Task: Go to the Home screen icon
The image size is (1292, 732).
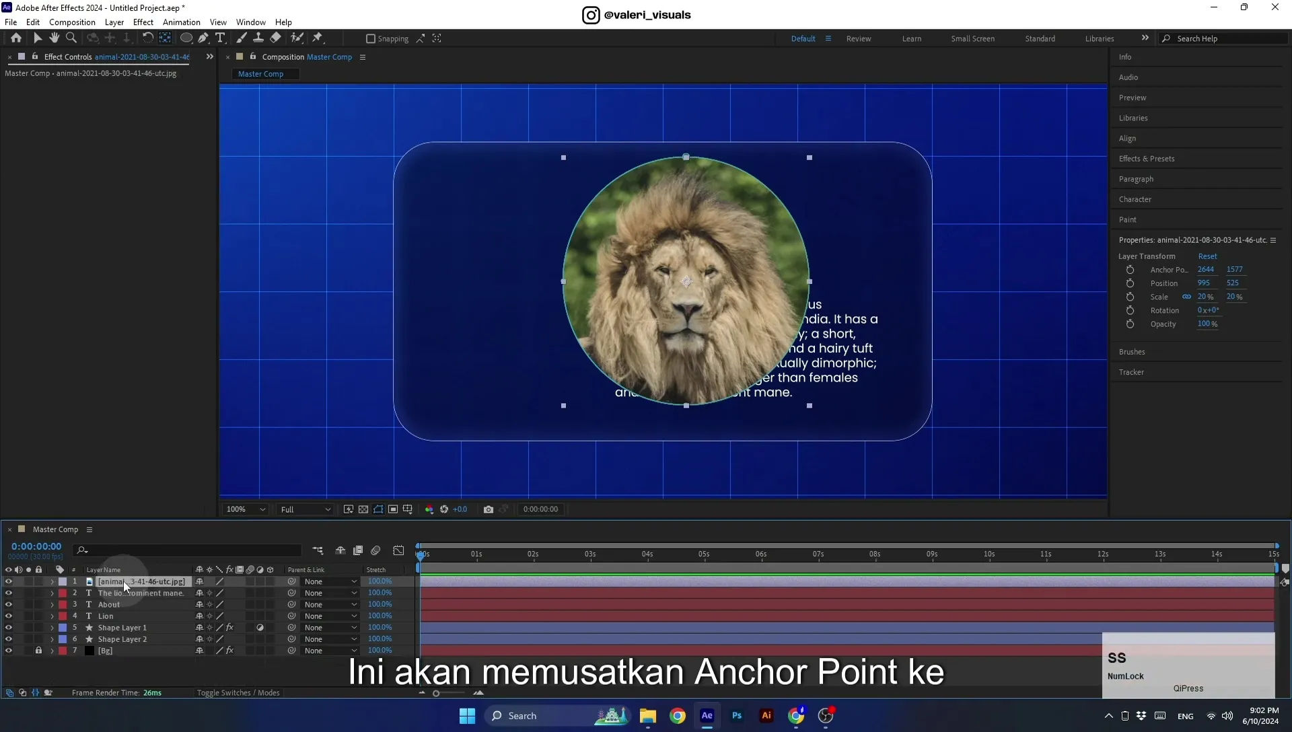Action: [15, 38]
